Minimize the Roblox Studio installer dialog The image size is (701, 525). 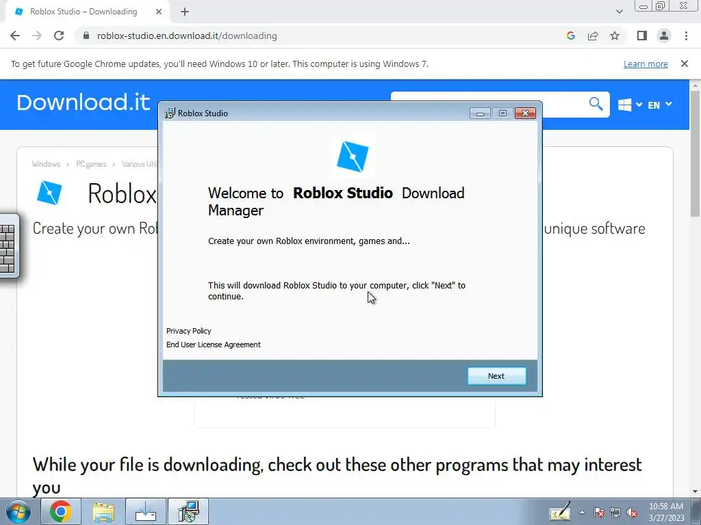tap(480, 113)
